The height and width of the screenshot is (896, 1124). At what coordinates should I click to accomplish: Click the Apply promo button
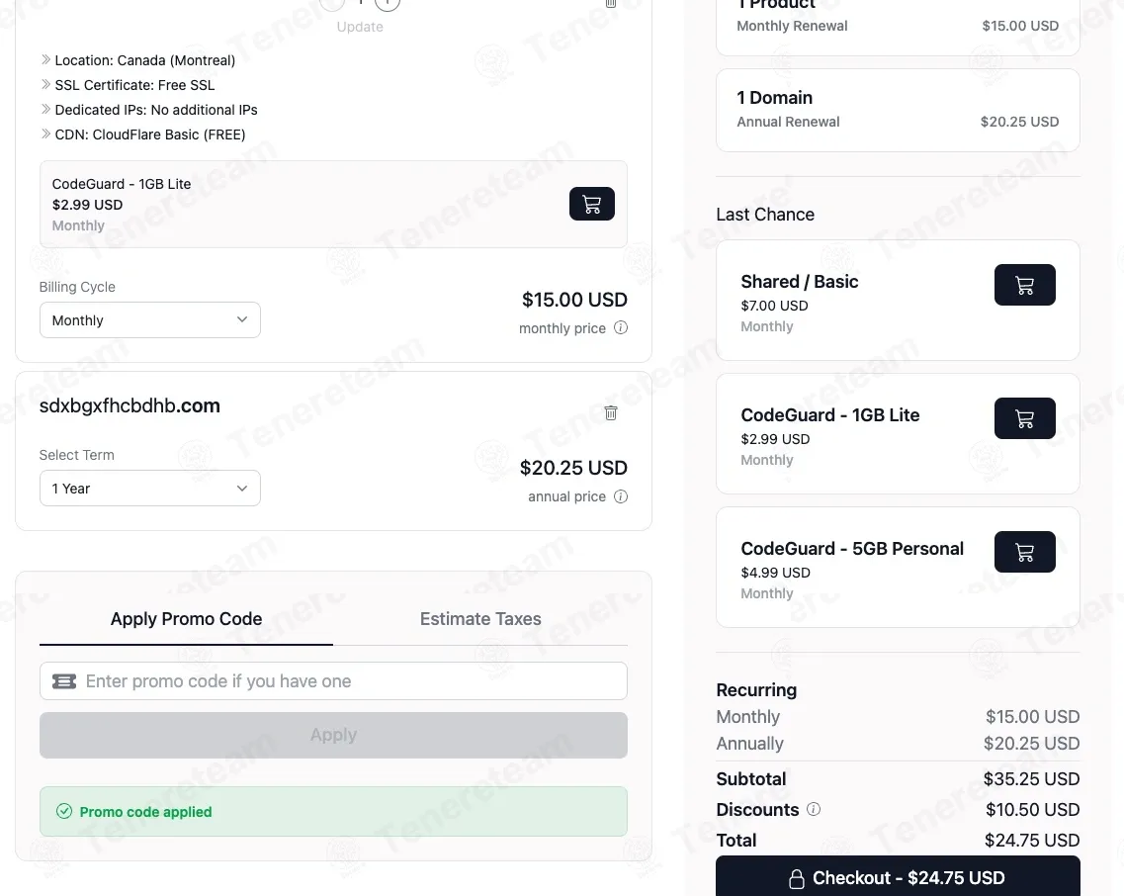tap(333, 736)
